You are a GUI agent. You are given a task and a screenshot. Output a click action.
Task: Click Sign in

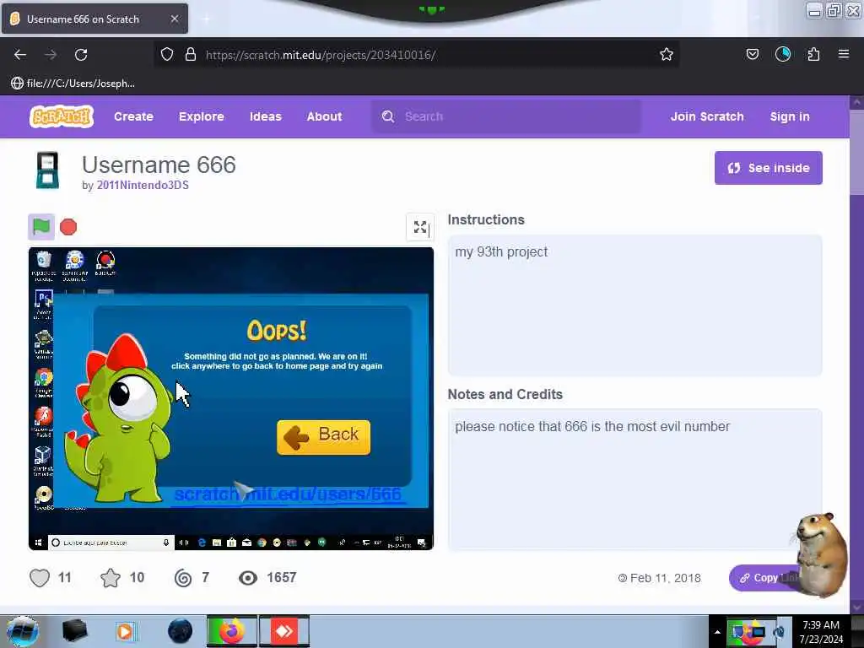(x=790, y=116)
